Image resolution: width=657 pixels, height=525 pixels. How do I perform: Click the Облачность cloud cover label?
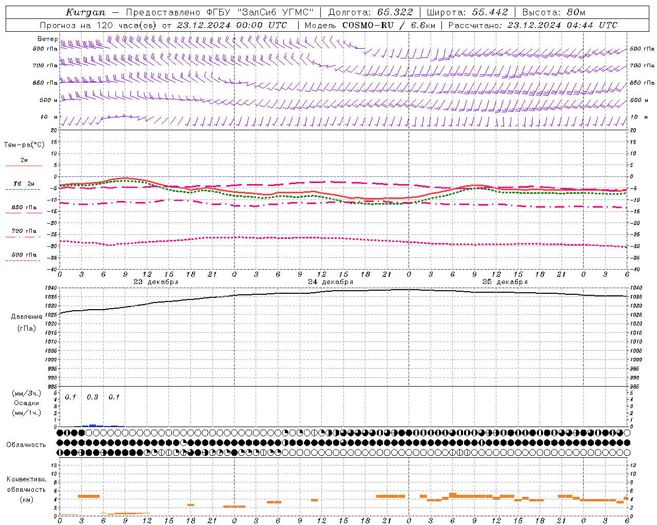point(26,445)
